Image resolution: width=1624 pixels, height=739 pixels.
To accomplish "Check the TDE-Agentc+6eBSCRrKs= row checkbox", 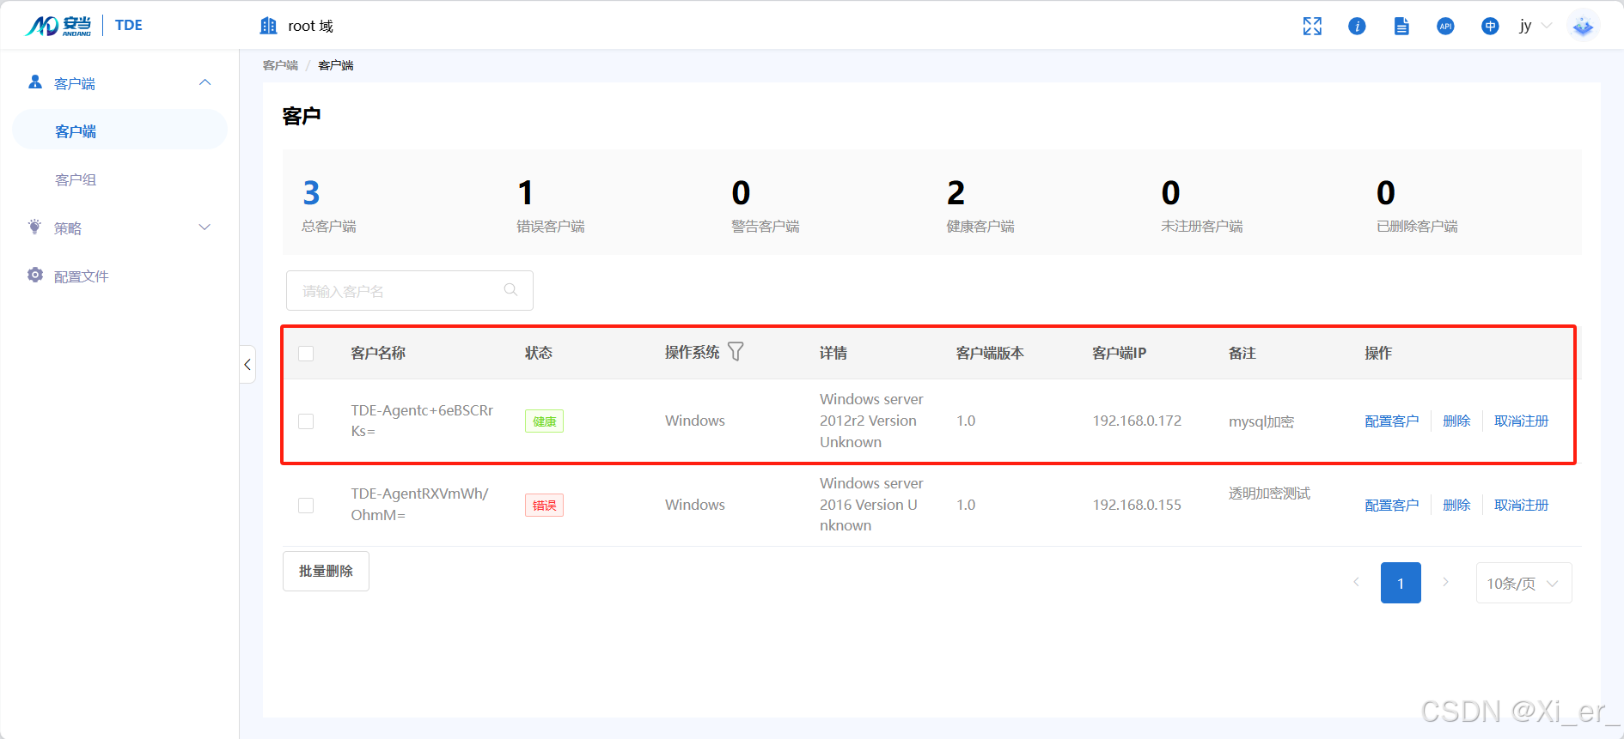I will 306,421.
